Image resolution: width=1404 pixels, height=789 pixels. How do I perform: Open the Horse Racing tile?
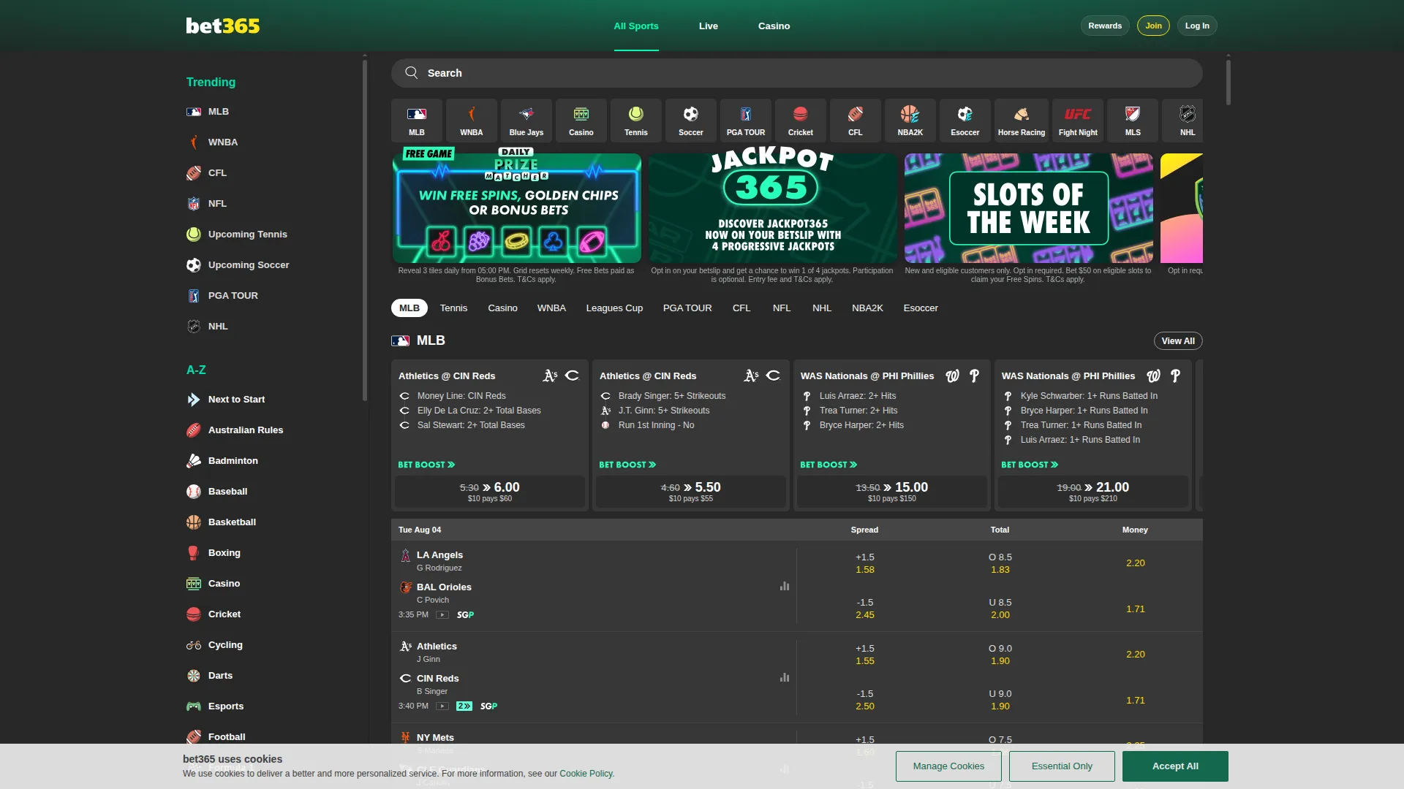[1021, 120]
